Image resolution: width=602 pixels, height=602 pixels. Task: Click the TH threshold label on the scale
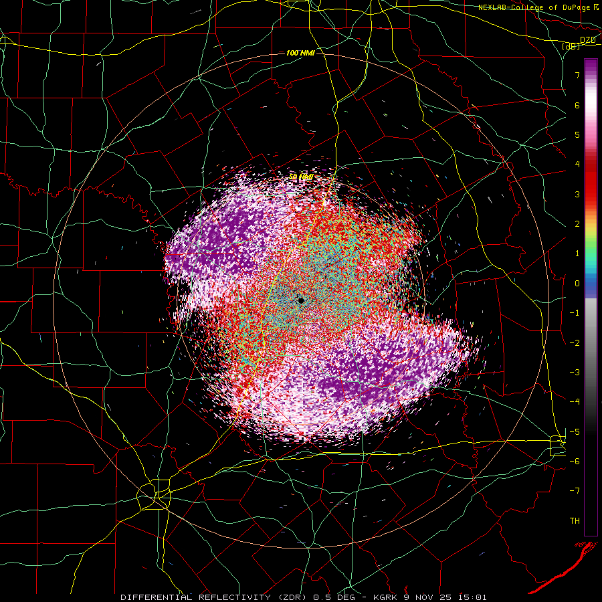[575, 521]
